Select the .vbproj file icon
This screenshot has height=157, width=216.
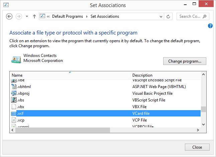click(14, 93)
